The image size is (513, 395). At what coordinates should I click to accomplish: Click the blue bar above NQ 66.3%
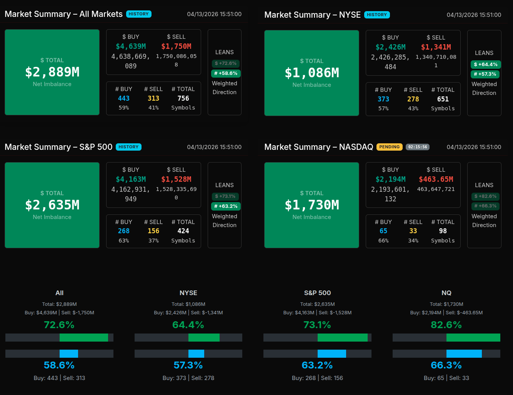[464, 354]
